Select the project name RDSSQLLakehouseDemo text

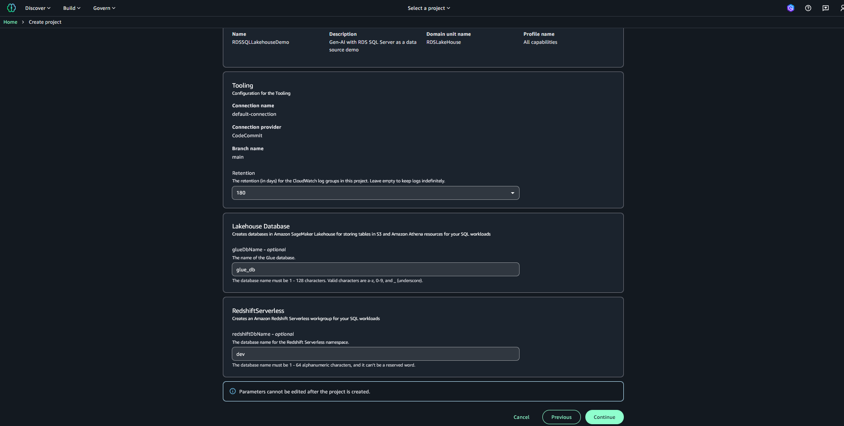coord(260,42)
